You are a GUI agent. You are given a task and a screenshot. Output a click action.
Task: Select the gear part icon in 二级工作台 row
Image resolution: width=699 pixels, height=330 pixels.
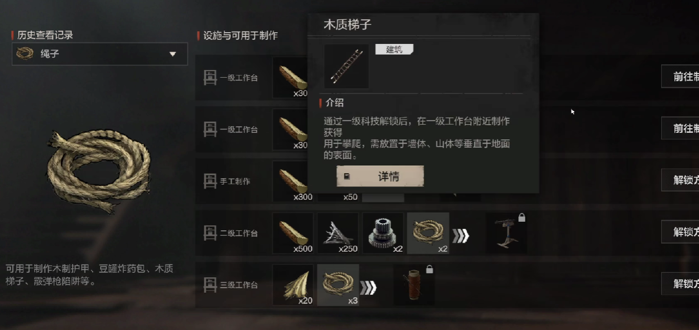[x=383, y=233]
